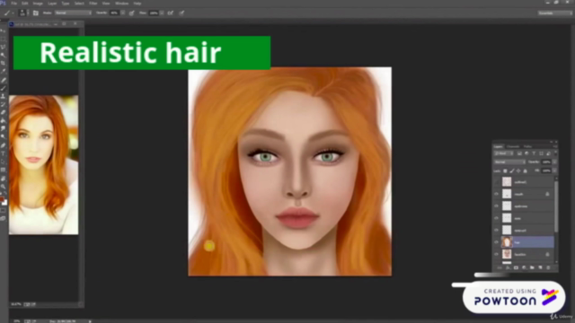Select the Paint Bucket tool
The height and width of the screenshot is (323, 575).
(4, 120)
